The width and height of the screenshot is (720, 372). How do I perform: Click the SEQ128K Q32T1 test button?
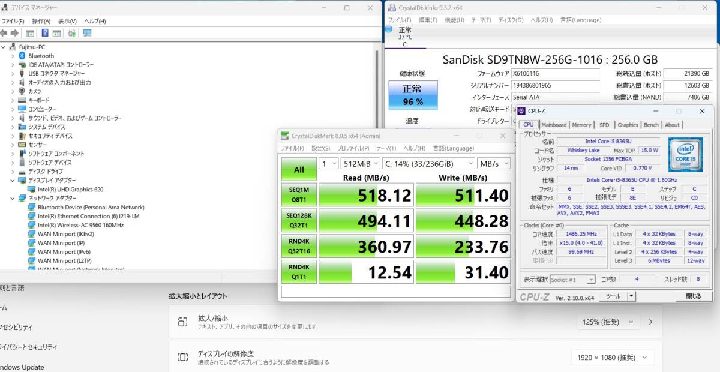299,220
